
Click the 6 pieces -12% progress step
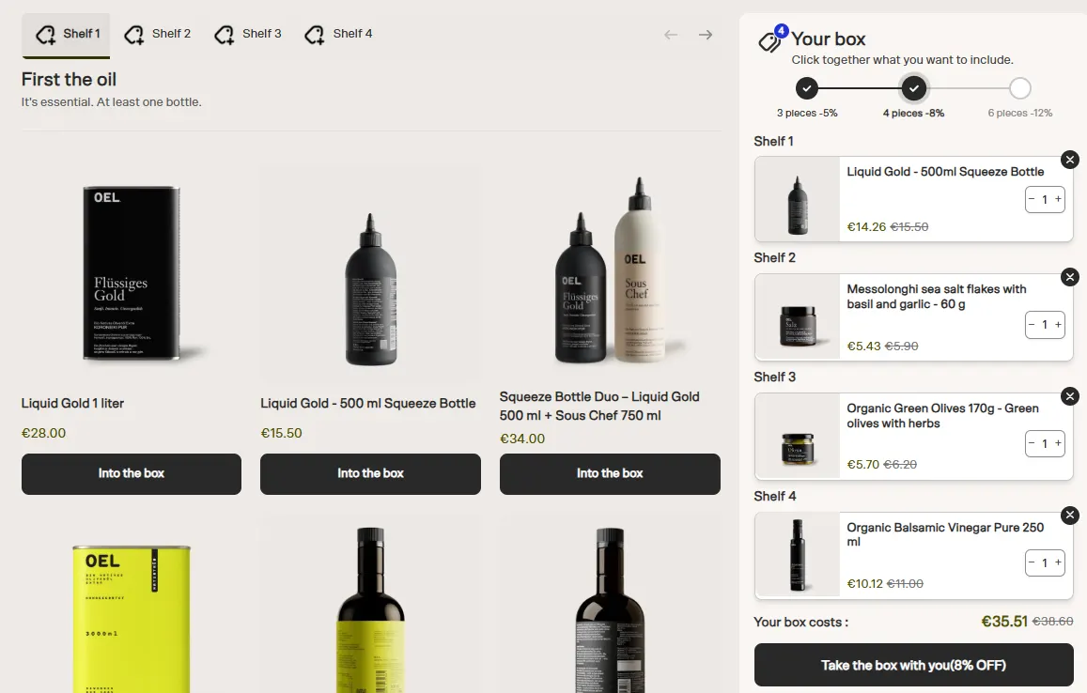(1019, 88)
